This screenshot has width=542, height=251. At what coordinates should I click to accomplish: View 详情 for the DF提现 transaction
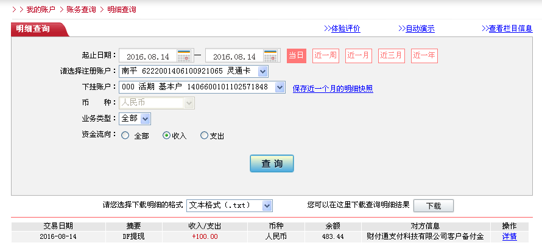coord(509,236)
